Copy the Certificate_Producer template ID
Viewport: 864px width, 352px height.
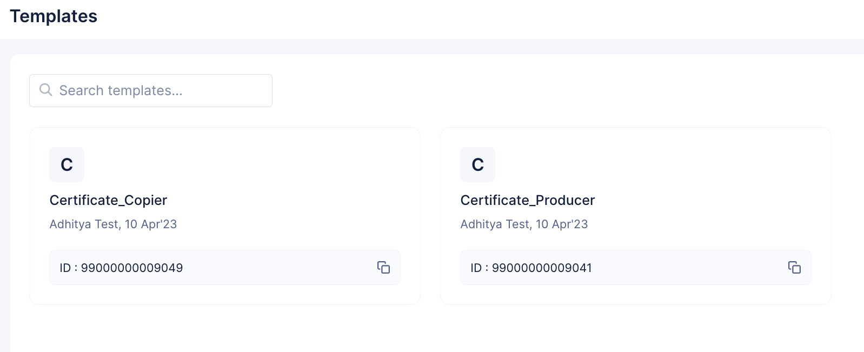point(794,268)
